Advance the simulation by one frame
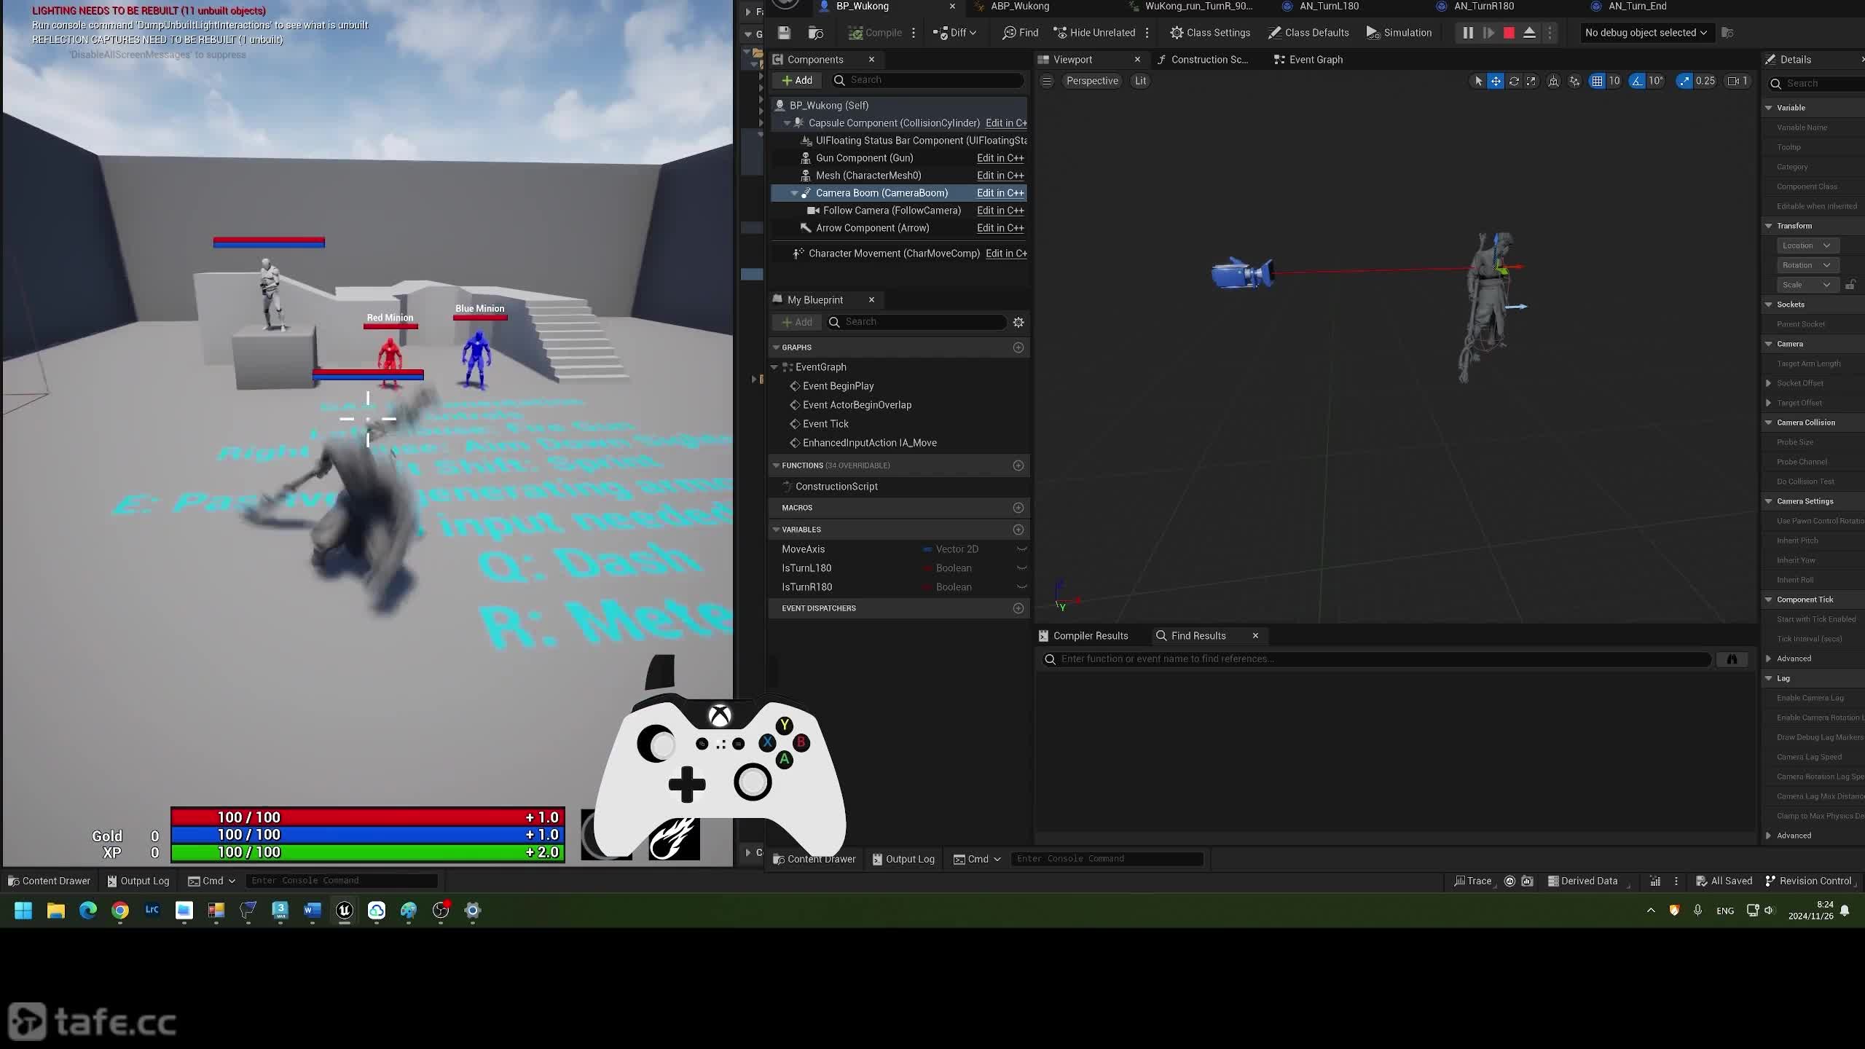This screenshot has height=1049, width=1865. pos(1488,33)
